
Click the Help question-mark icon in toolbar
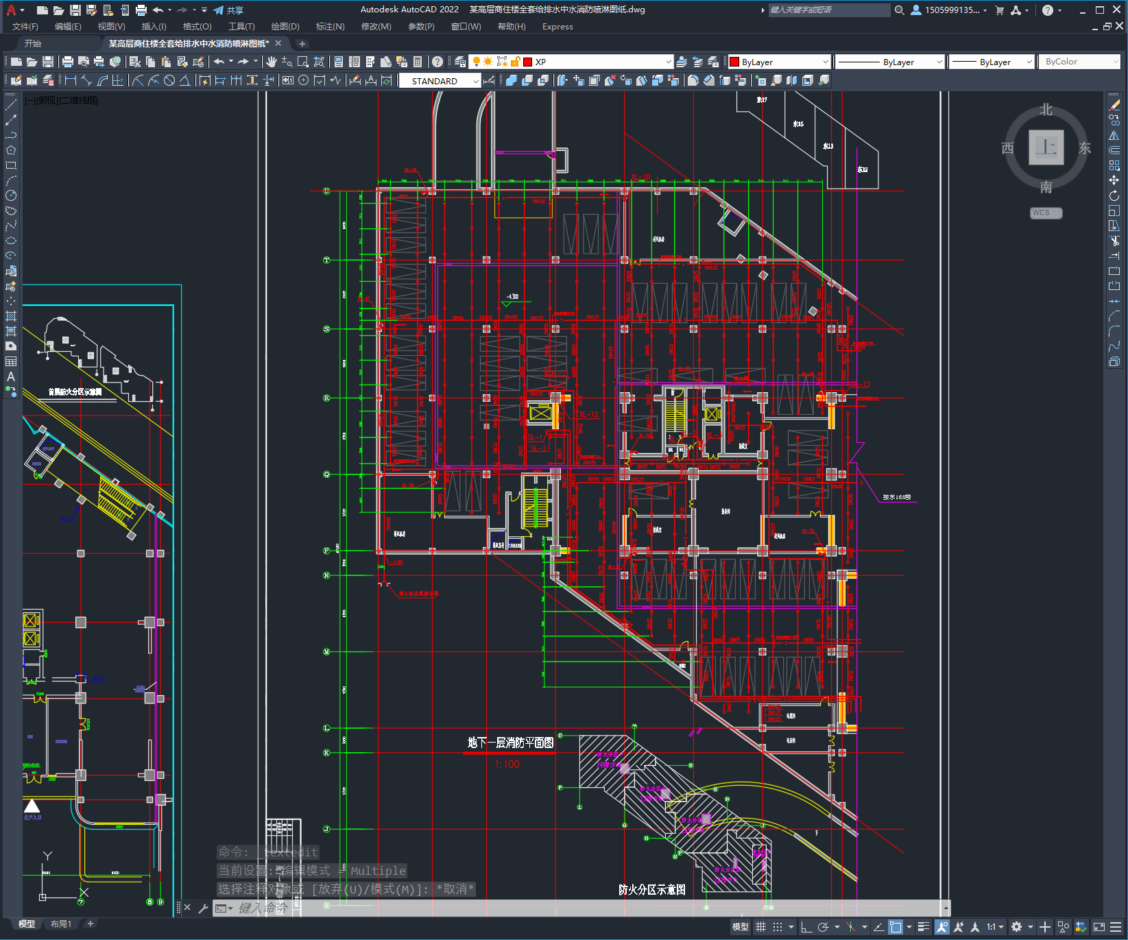(437, 62)
